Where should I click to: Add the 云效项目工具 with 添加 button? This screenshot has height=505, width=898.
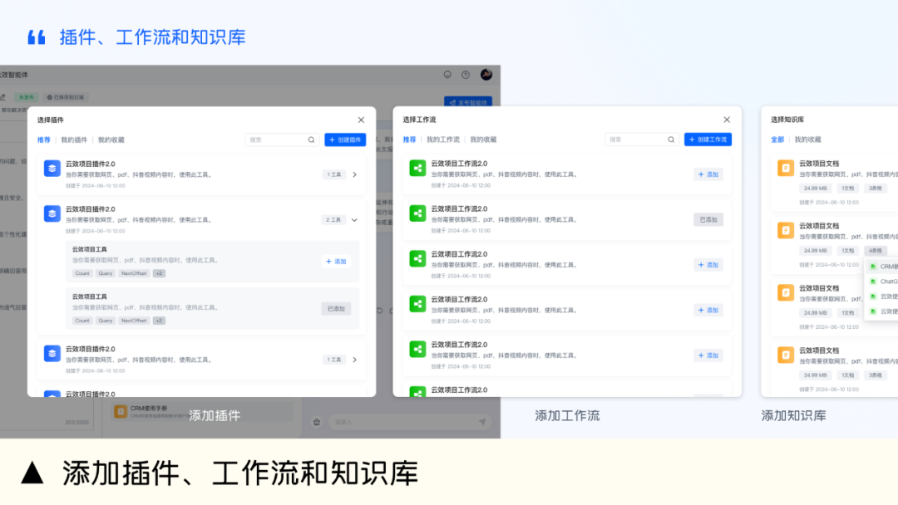[336, 262]
